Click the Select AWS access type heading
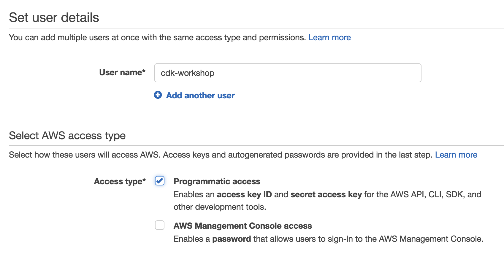 point(67,135)
